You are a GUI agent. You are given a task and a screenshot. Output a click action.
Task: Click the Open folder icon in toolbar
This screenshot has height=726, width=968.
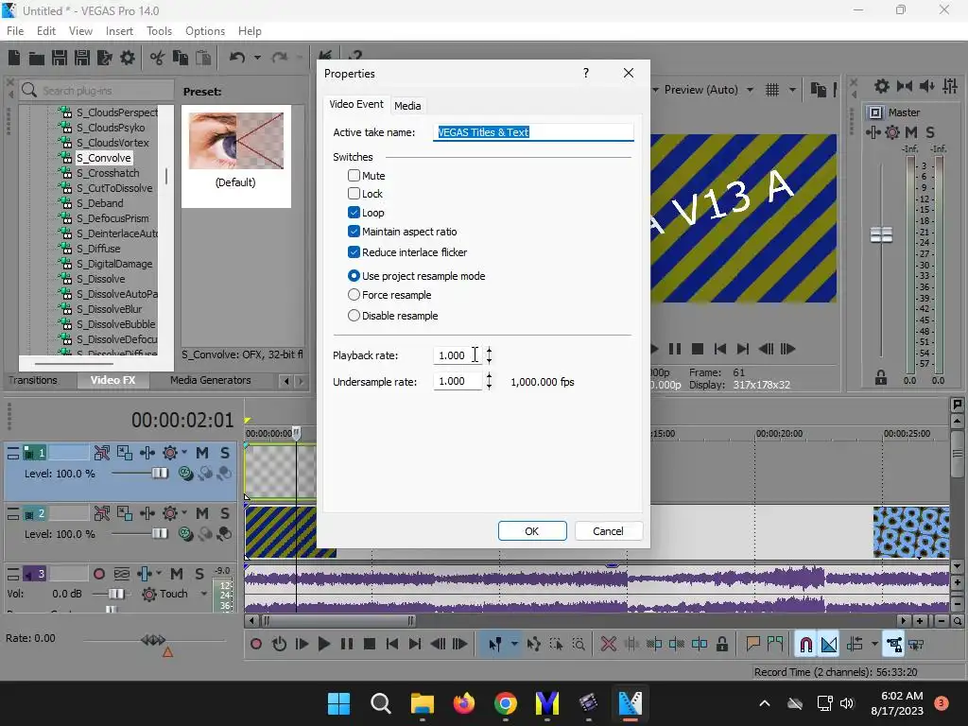point(37,58)
